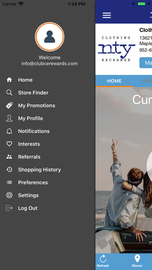Open Home from the side menu
Image resolution: width=152 pixels, height=270 pixels.
(25, 80)
